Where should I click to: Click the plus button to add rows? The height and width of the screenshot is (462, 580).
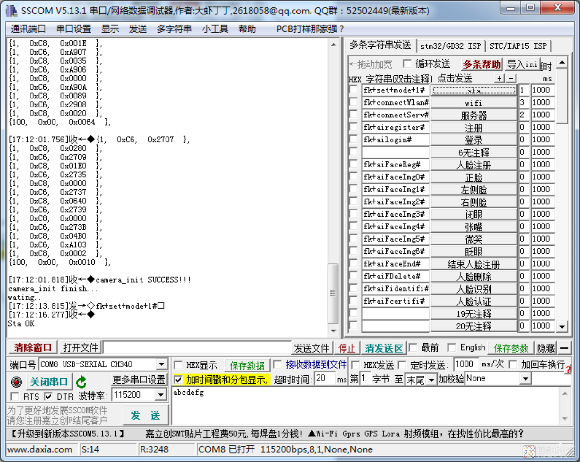(x=499, y=78)
